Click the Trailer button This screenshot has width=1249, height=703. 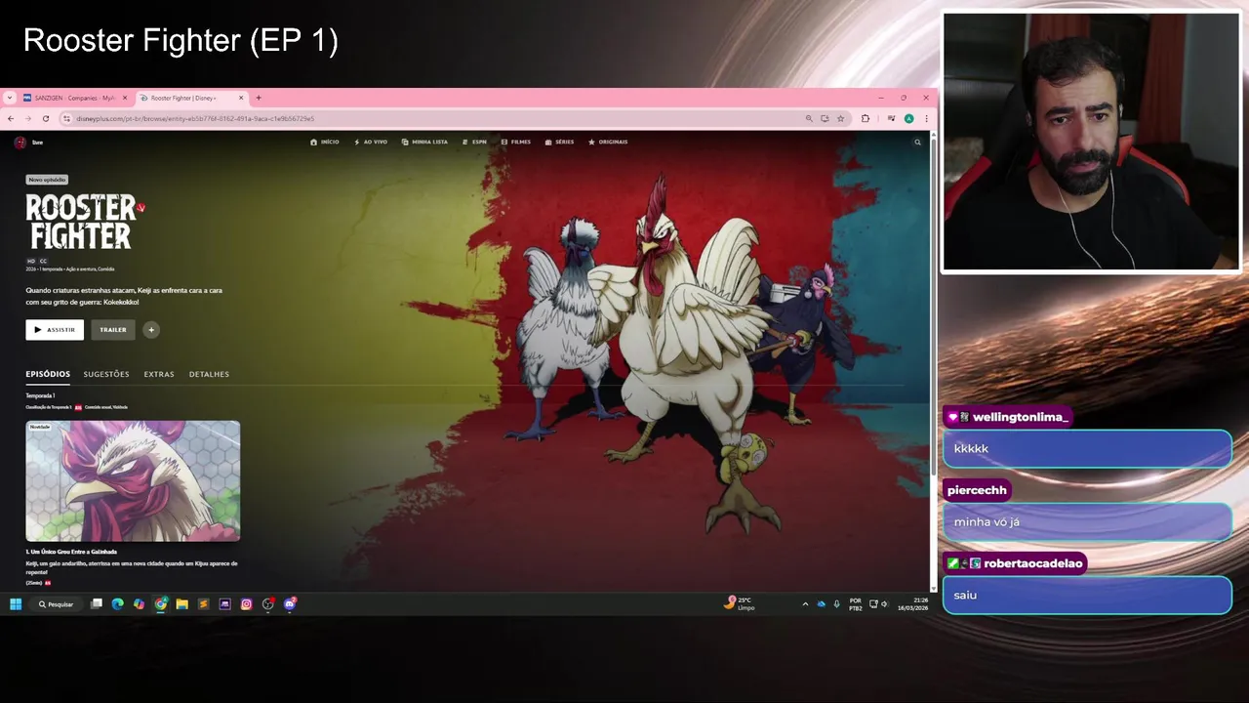(113, 330)
